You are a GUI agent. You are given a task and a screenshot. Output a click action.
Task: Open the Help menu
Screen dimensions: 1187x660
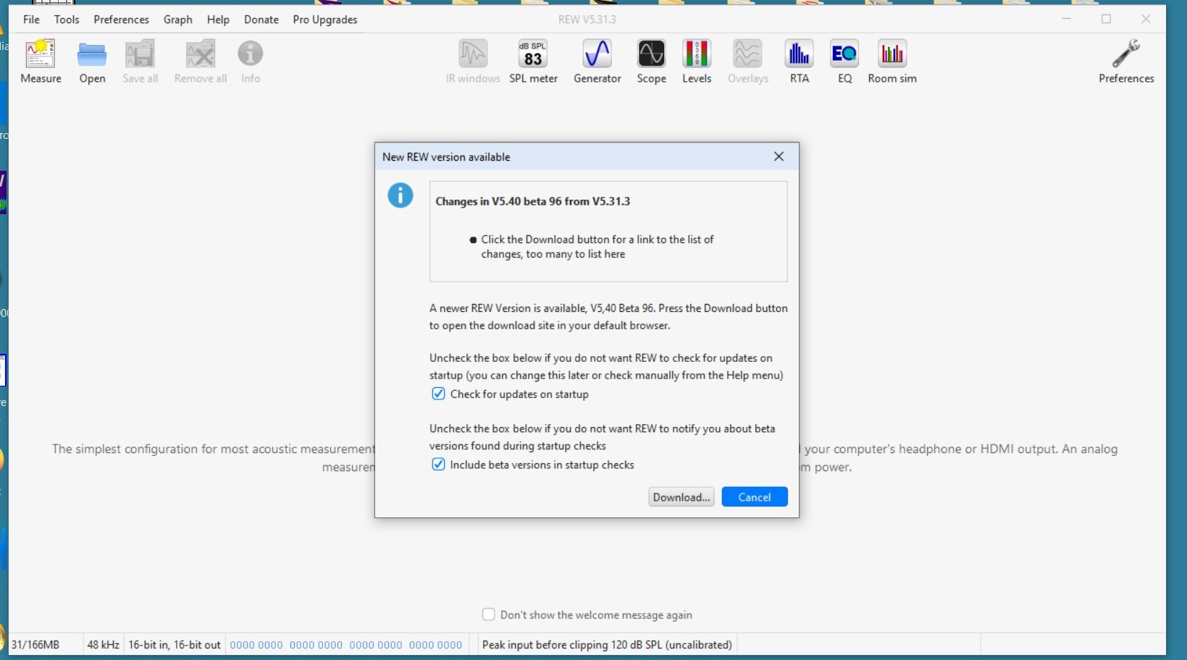pos(218,20)
